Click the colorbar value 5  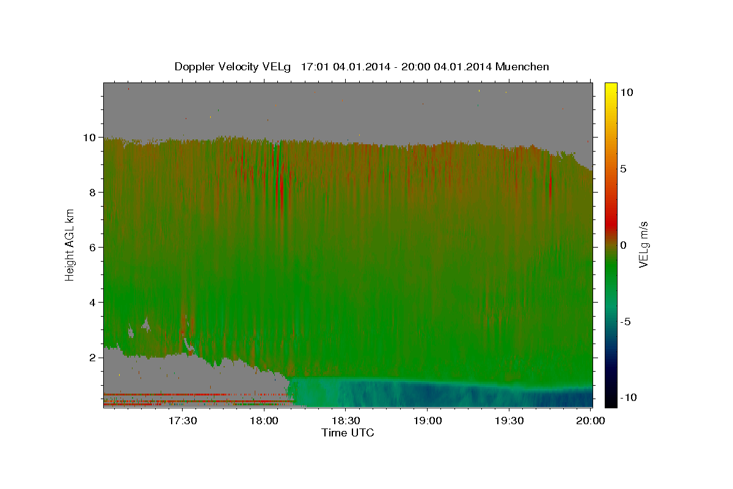[623, 169]
